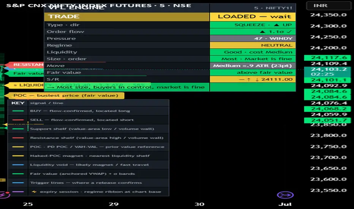Click the S/R row label
354x209 pixels.
(53, 79)
